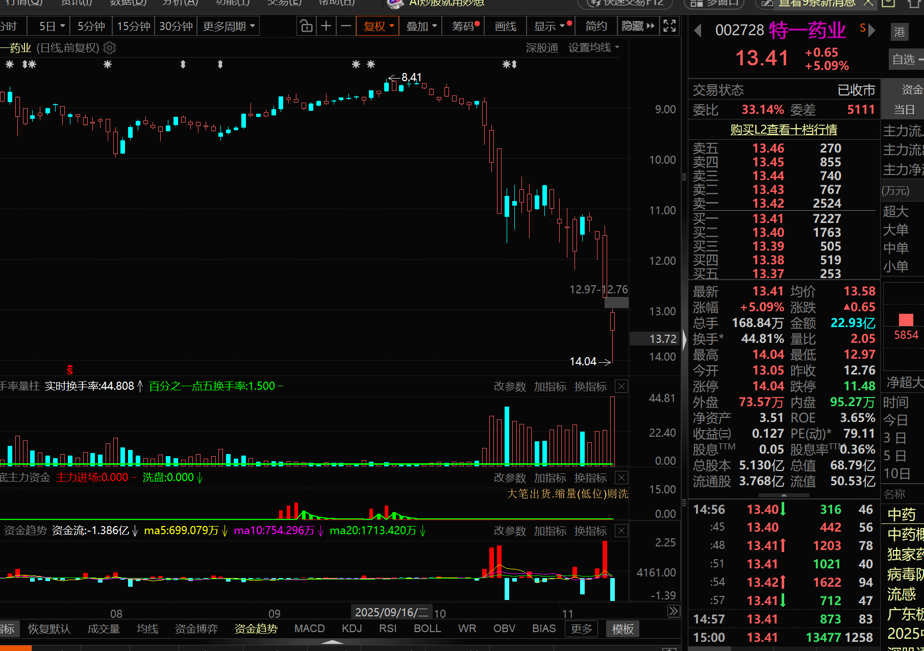Click 自选 watchlist button
The image size is (924, 651).
point(906,60)
